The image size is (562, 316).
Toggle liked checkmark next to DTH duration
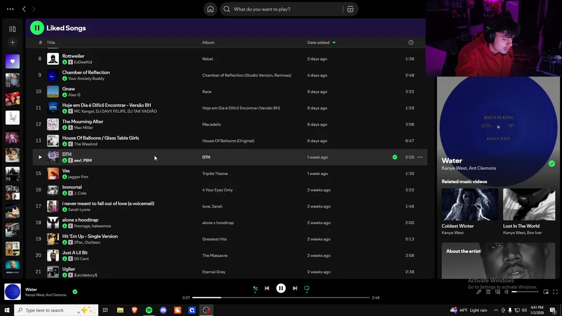[x=395, y=157]
